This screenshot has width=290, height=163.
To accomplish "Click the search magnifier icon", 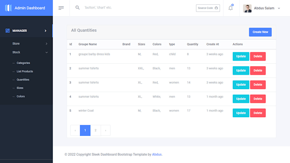I will click(78, 8).
